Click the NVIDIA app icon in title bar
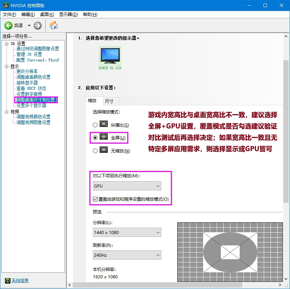 [x=6, y=5]
